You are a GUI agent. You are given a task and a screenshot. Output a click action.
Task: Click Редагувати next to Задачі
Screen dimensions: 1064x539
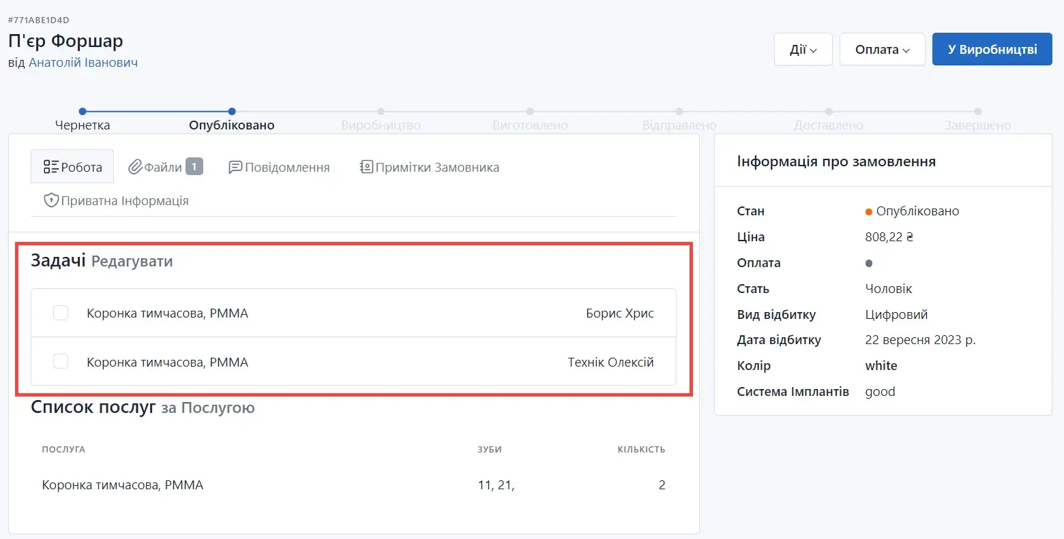(132, 262)
